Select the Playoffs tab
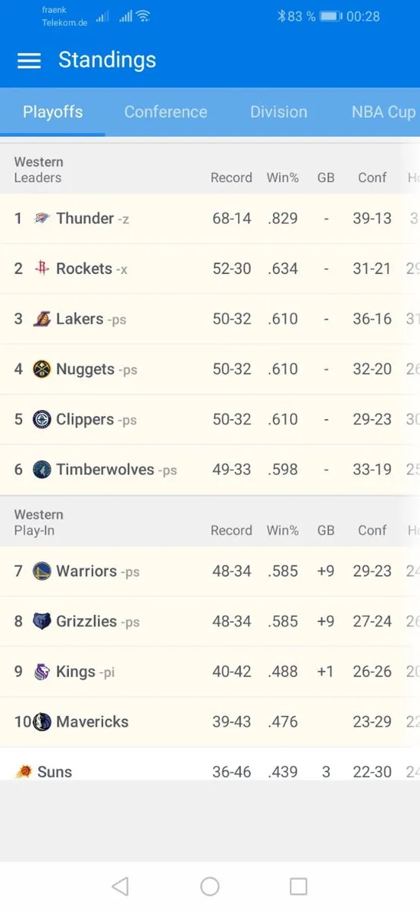Screen dimensions: 420x911 tap(52, 112)
